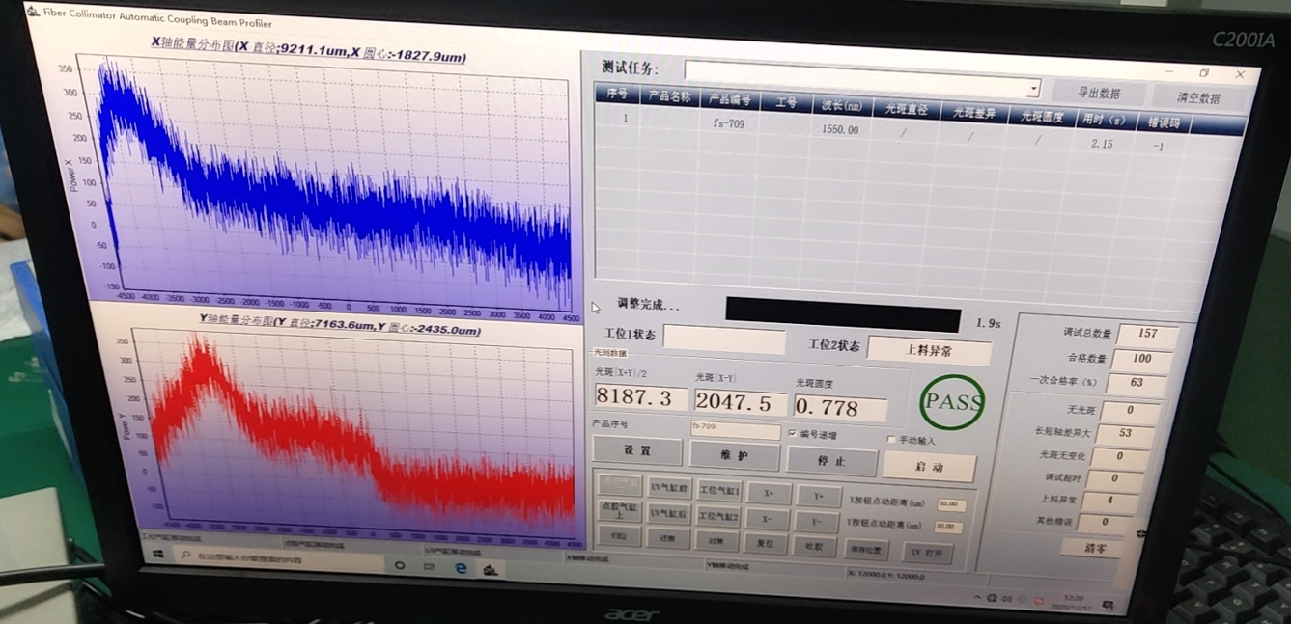Click the 启动 start button

click(929, 468)
